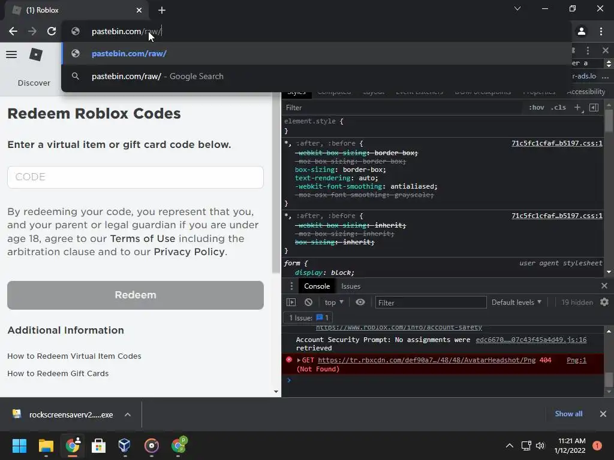Open VirtualBox from taskbar
The height and width of the screenshot is (460, 614).
(x=125, y=446)
